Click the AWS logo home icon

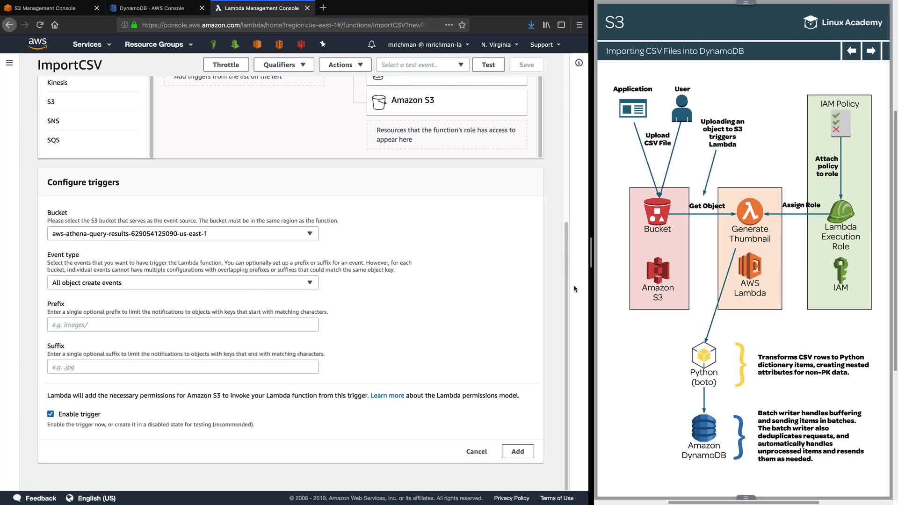37,44
